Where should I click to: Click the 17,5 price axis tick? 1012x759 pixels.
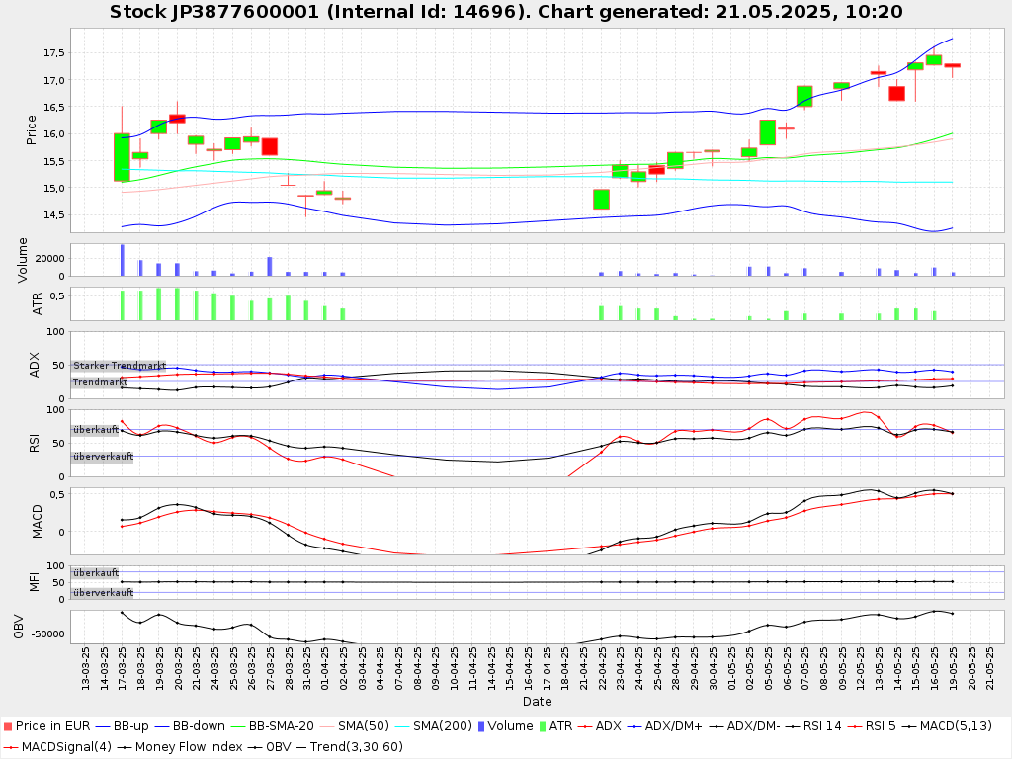(54, 53)
